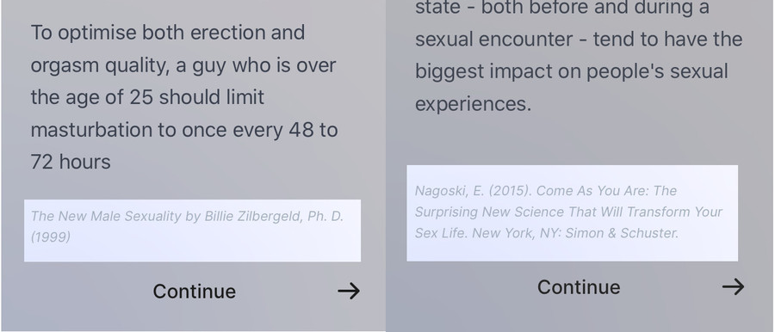Click the "Nagoski, E. (2015)" author text
Image resolution: width=775 pixels, height=332 pixels.
point(474,191)
